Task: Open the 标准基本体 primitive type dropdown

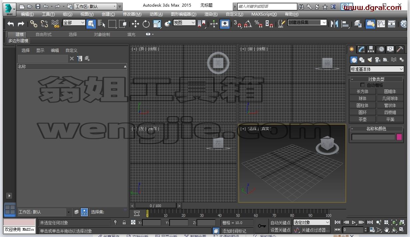Action: (x=377, y=69)
